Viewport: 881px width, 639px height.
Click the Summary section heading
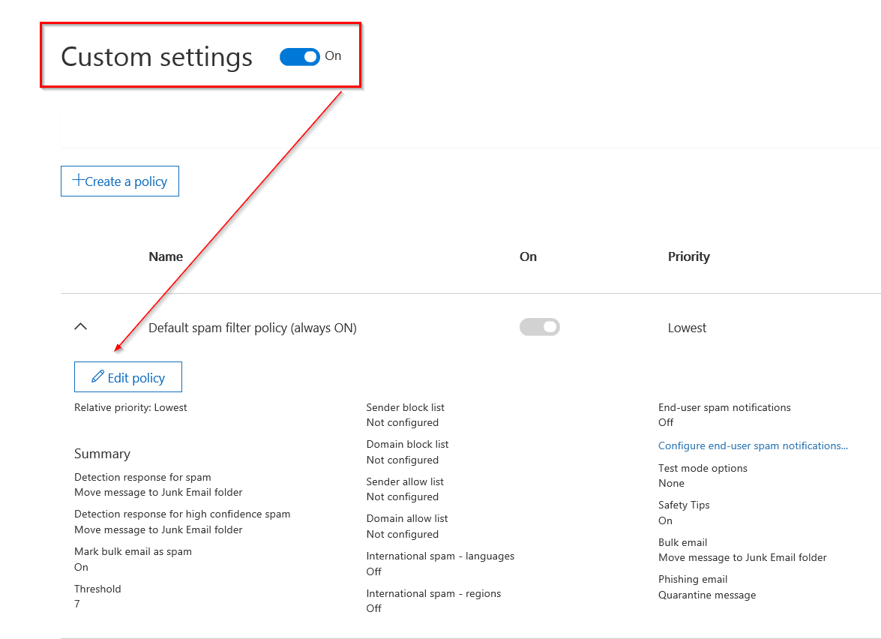point(102,453)
